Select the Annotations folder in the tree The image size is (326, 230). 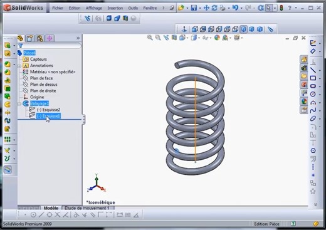pyautogui.click(x=41, y=66)
